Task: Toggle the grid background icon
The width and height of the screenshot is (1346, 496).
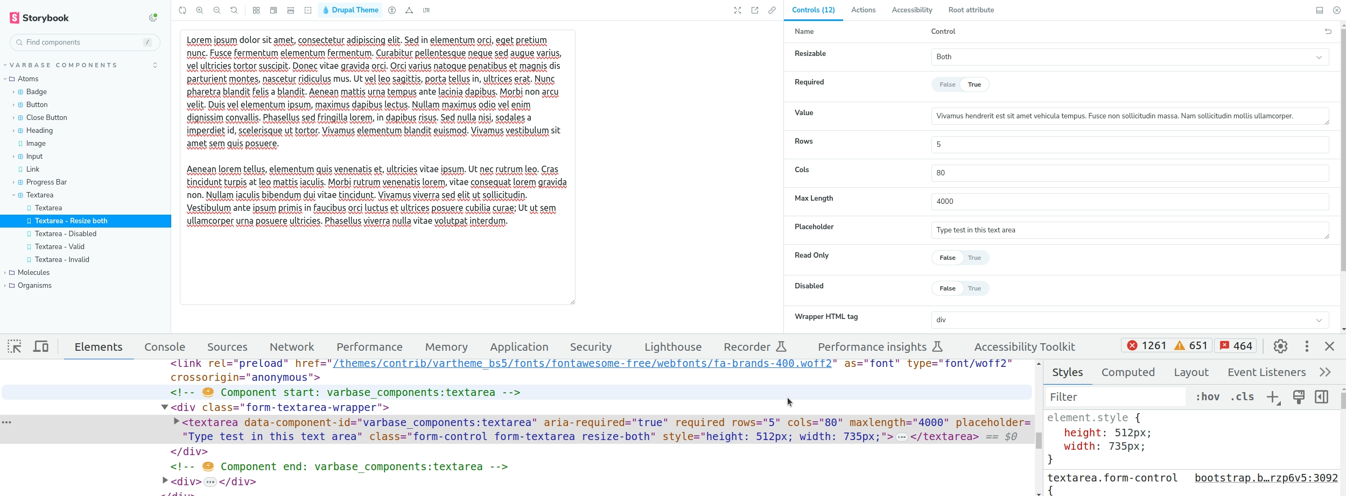Action: [x=256, y=10]
